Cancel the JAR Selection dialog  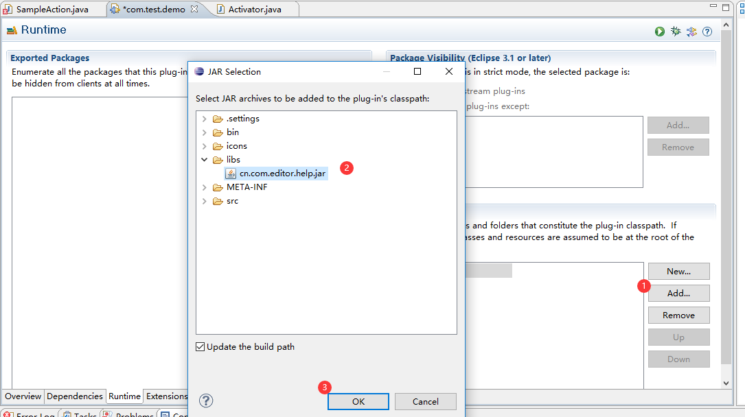pos(425,401)
